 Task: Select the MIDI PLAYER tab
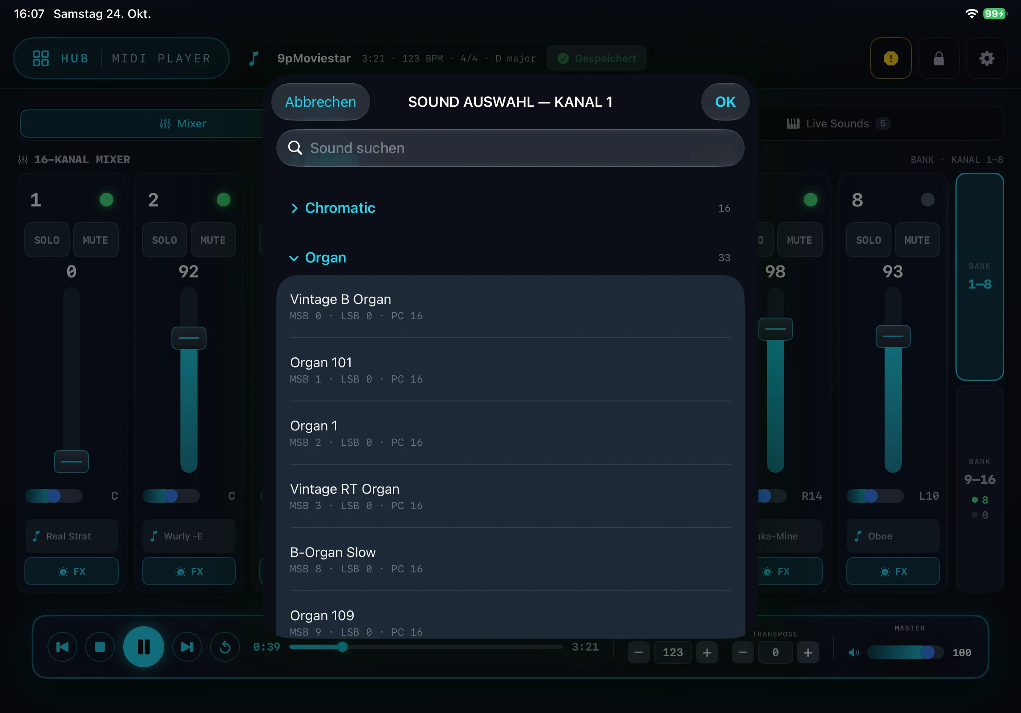coord(162,58)
